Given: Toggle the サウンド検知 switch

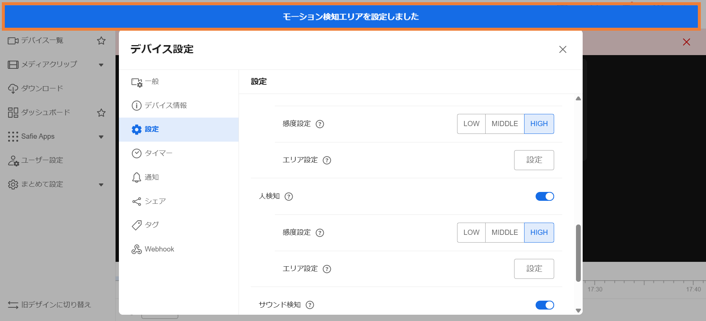Looking at the screenshot, I should click(545, 305).
